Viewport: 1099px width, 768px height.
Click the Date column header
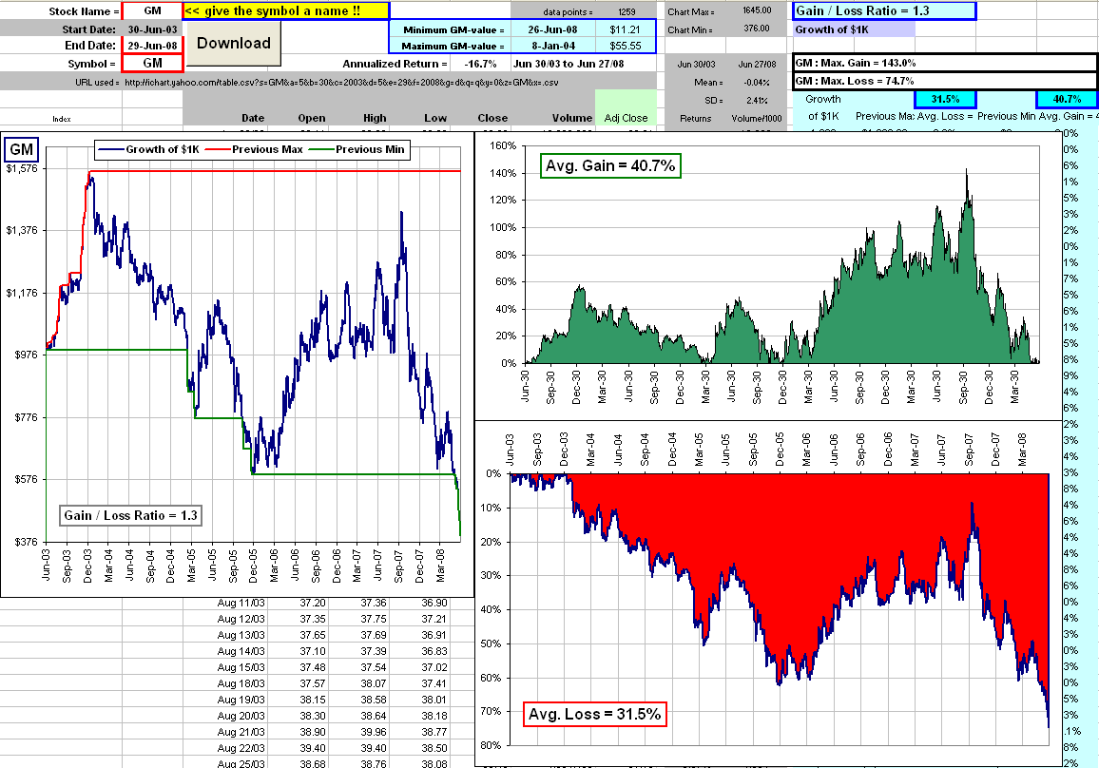point(252,118)
